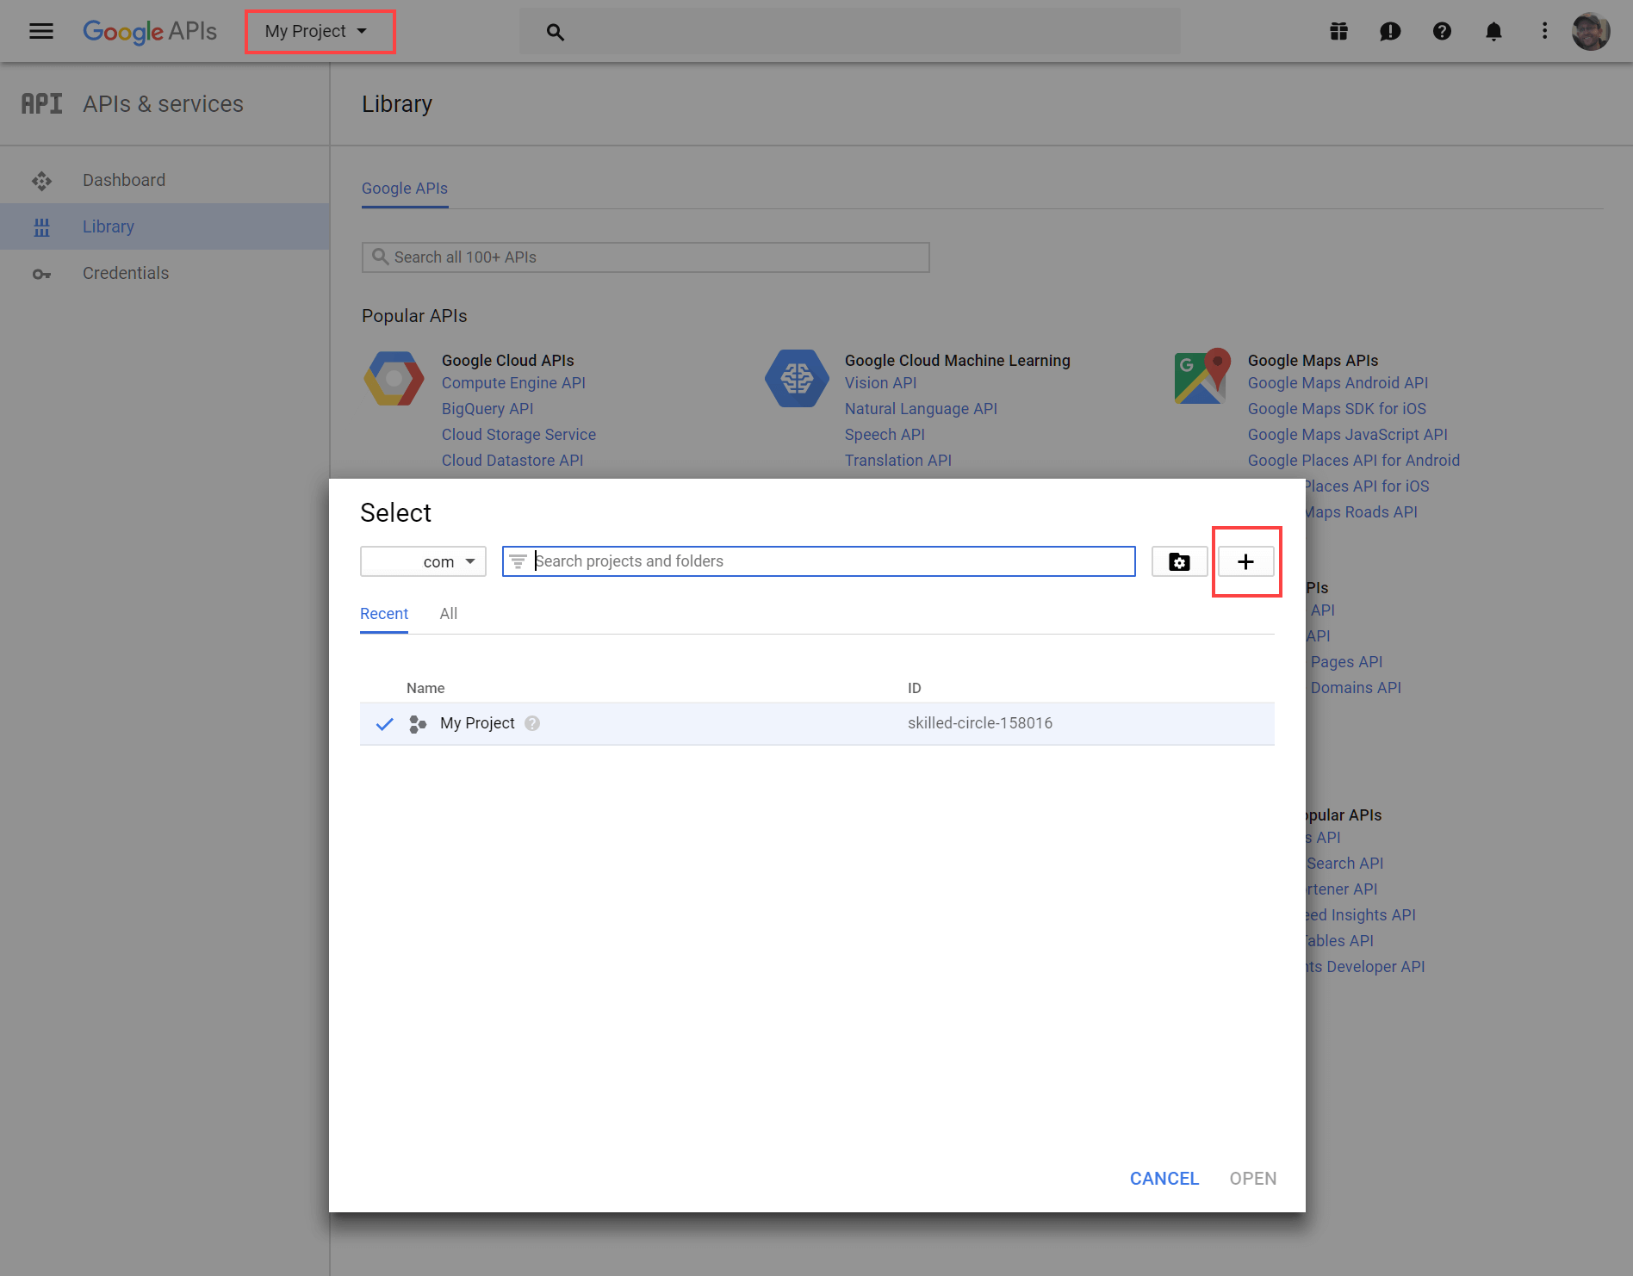Click the user account avatar

[x=1591, y=32]
